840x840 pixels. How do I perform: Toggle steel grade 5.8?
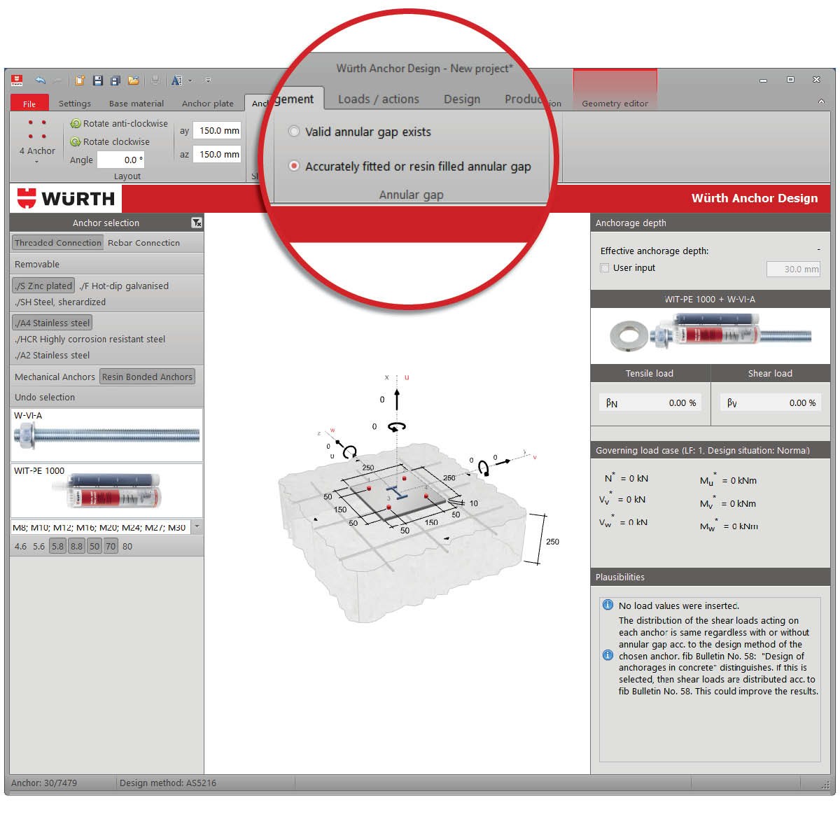tap(57, 547)
